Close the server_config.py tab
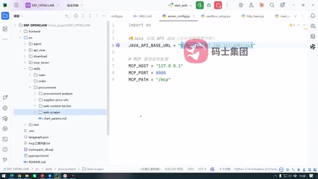318x179 pixels. coord(194,16)
